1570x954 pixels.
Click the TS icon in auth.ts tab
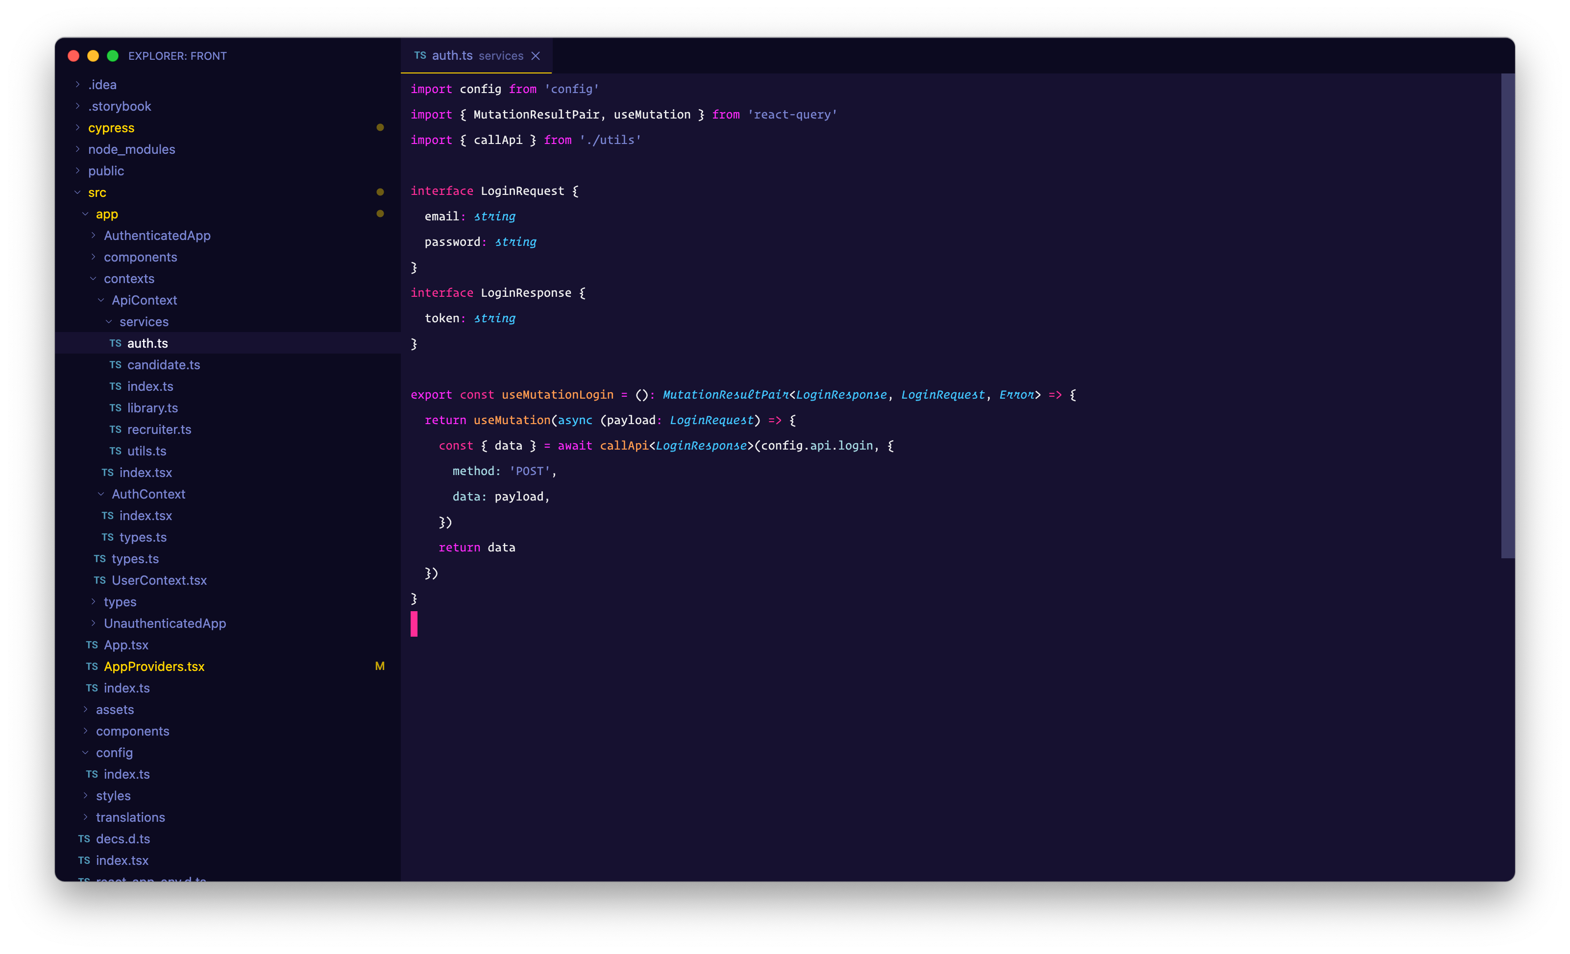point(420,55)
